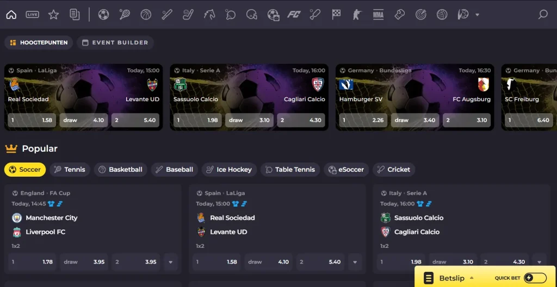Bet Hamburger SV 2.26 in highlights banner
The width and height of the screenshot is (557, 287).
363,120
